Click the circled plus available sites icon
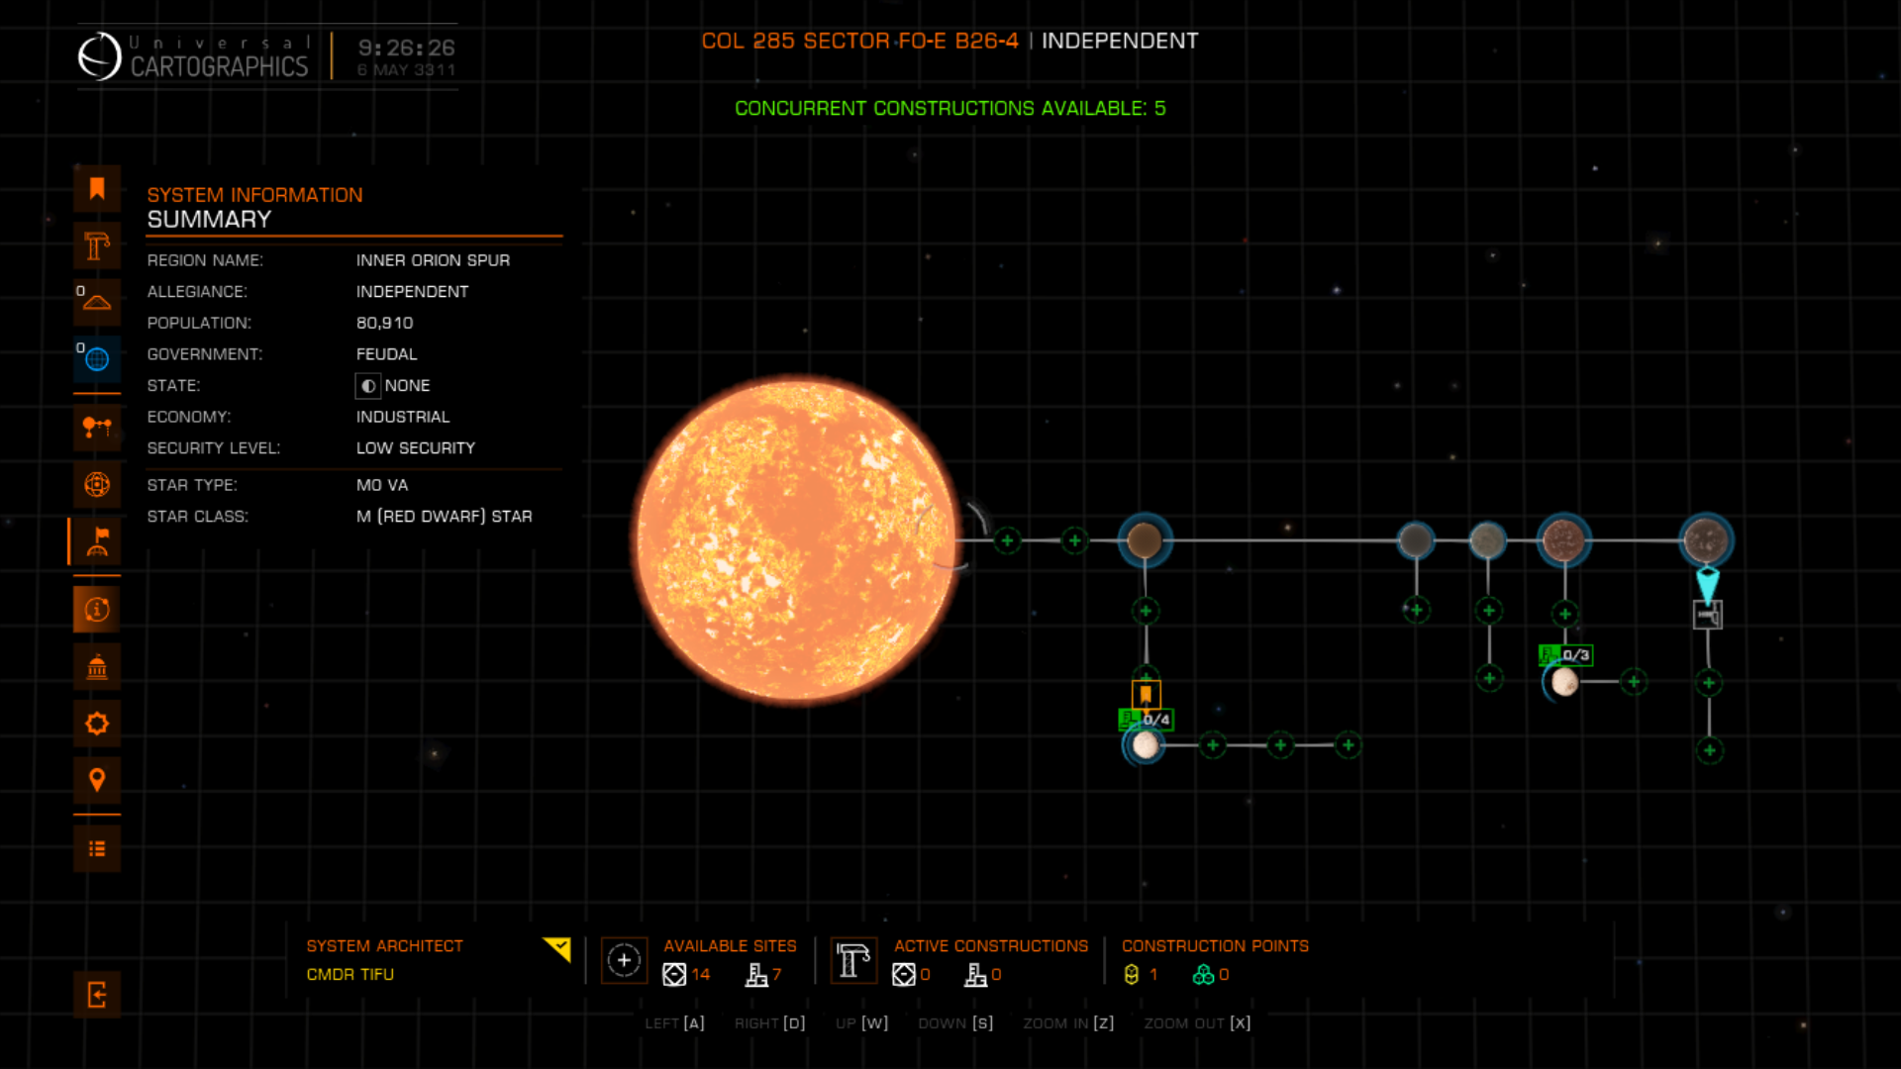Image resolution: width=1901 pixels, height=1069 pixels. (x=624, y=960)
